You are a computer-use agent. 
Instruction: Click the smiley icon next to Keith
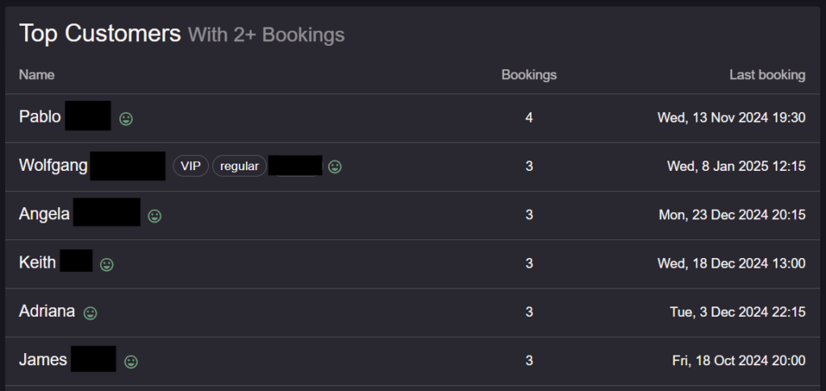tap(107, 264)
